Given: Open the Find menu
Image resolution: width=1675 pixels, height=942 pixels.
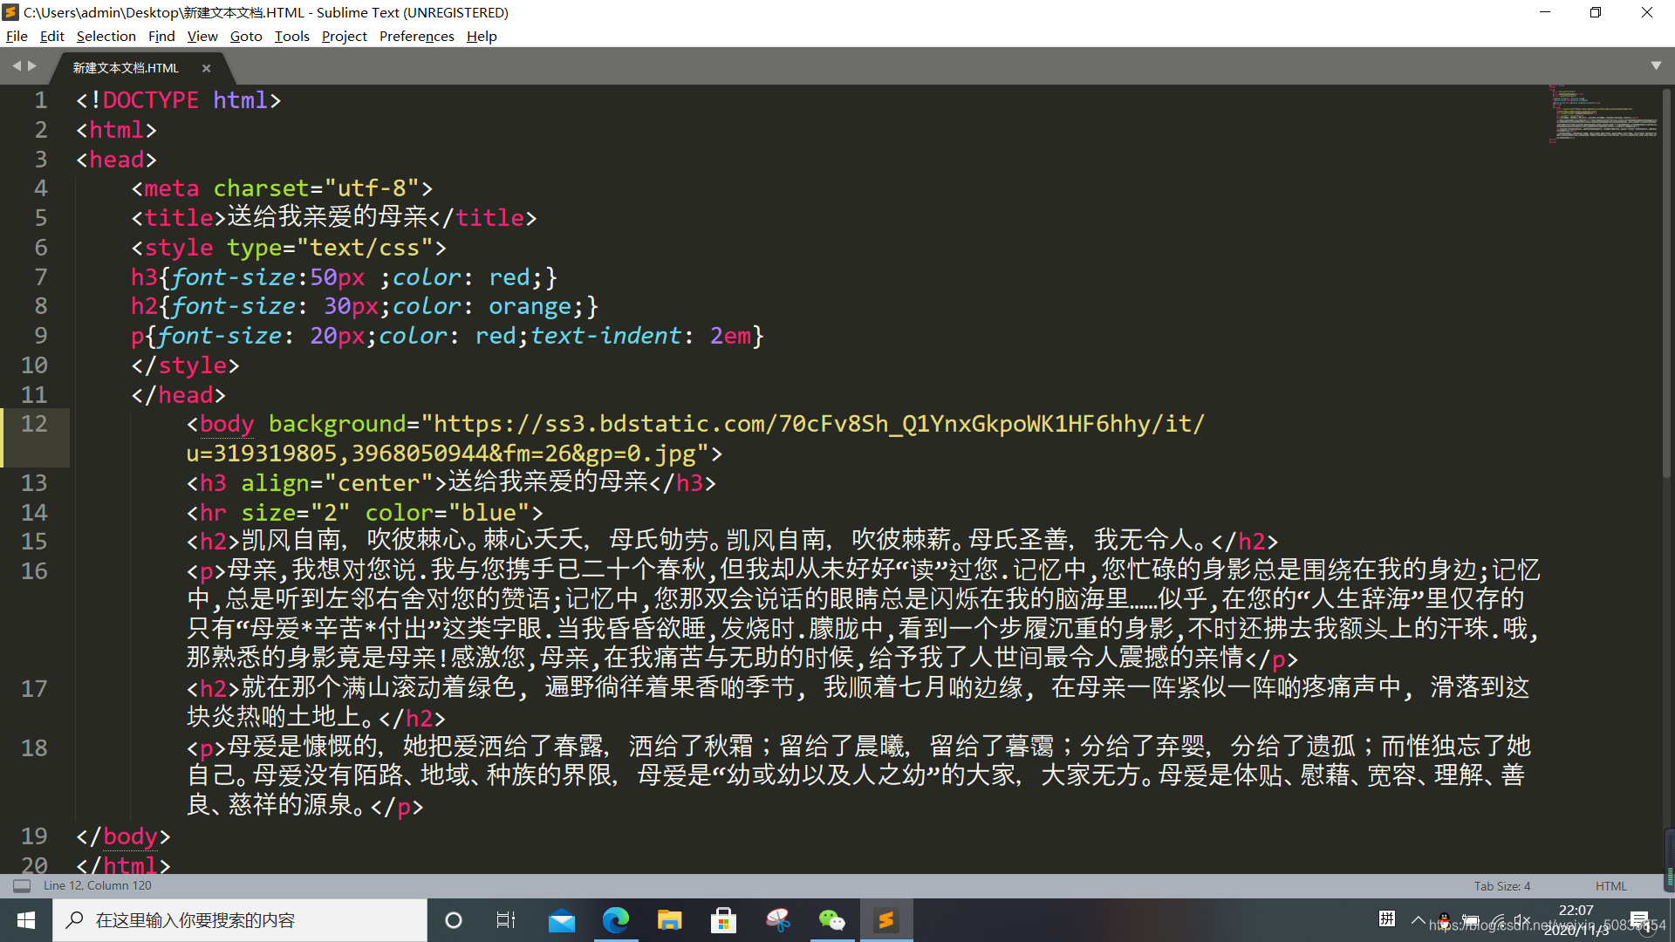Looking at the screenshot, I should 161,36.
